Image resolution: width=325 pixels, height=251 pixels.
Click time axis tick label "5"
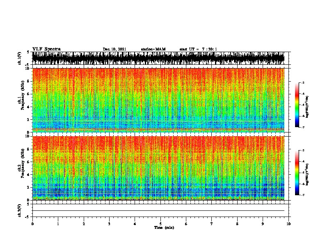click(x=160, y=224)
